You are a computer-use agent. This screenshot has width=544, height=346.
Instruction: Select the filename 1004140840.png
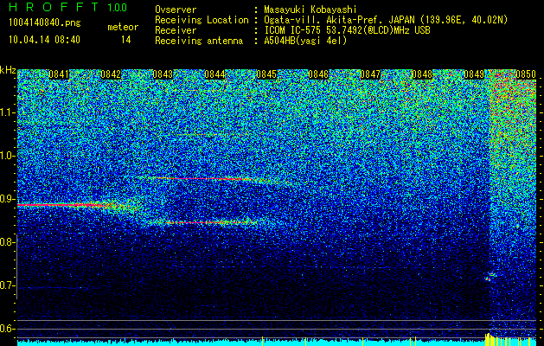pos(44,23)
